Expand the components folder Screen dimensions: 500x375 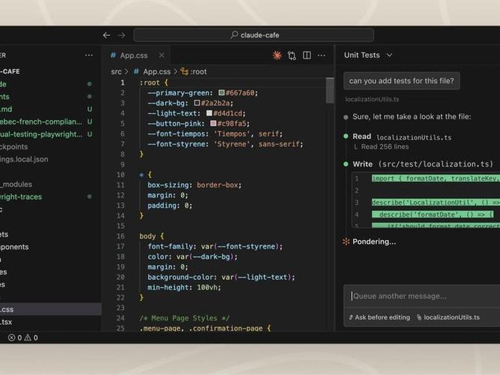click(x=14, y=247)
